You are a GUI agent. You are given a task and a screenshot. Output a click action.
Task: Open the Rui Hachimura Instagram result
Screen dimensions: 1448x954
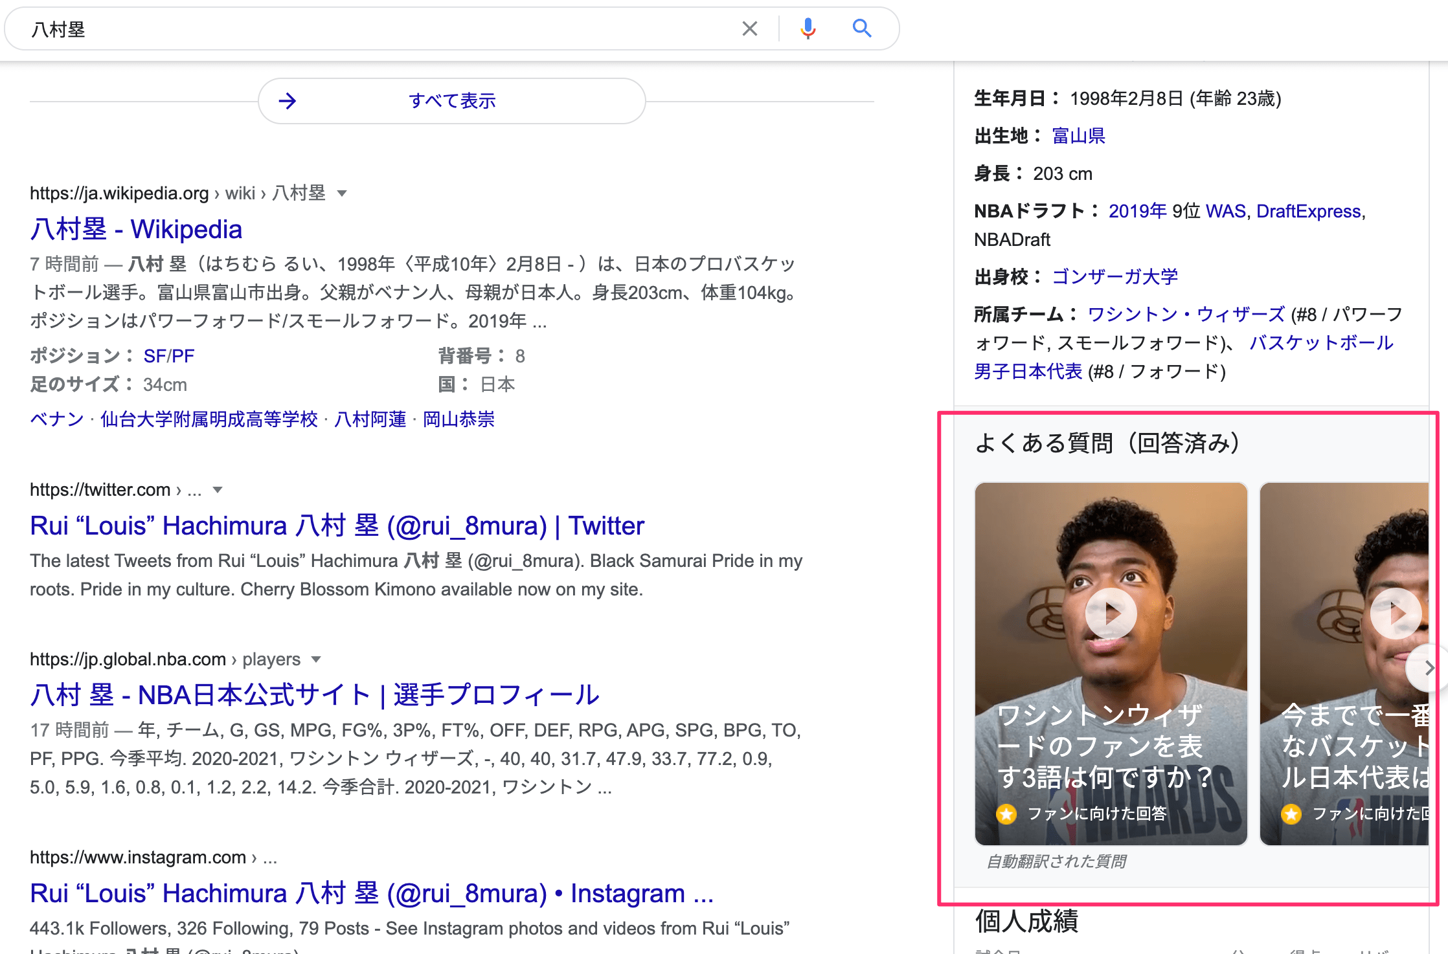coord(372,893)
